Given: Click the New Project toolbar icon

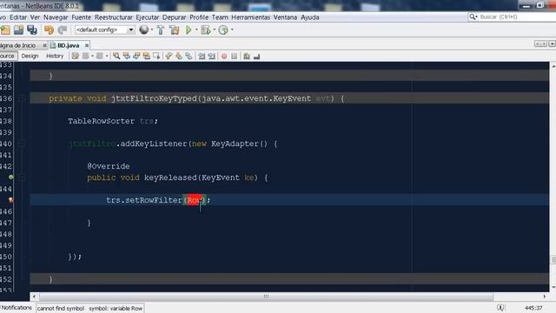Looking at the screenshot, I should click(5, 30).
